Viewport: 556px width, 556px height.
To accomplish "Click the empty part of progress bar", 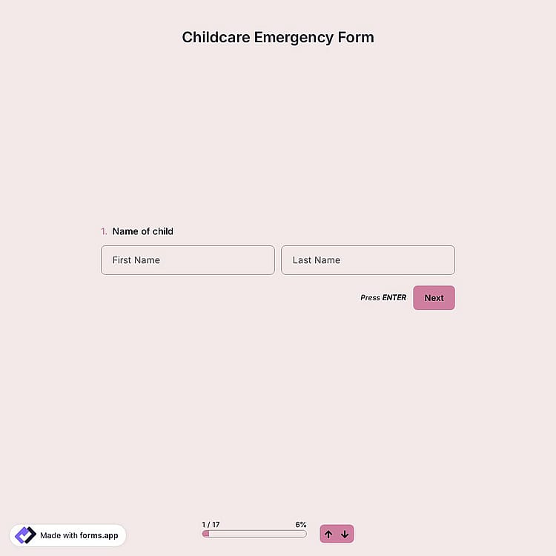I will click(258, 534).
